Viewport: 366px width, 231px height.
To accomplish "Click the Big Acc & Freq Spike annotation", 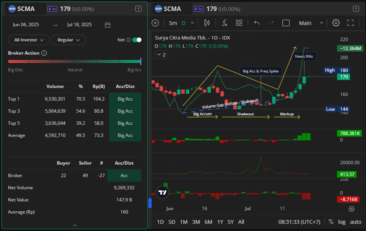I will 261,71.
